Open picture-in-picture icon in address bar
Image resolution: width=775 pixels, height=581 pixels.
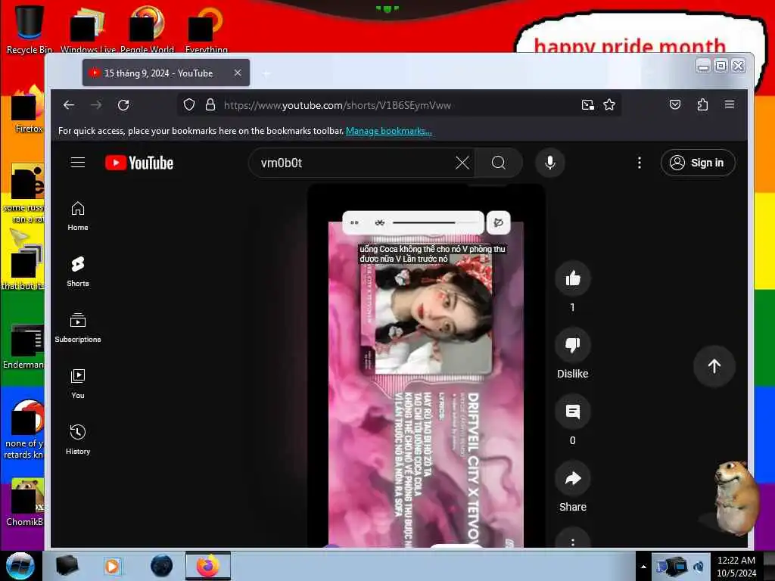[x=587, y=104]
